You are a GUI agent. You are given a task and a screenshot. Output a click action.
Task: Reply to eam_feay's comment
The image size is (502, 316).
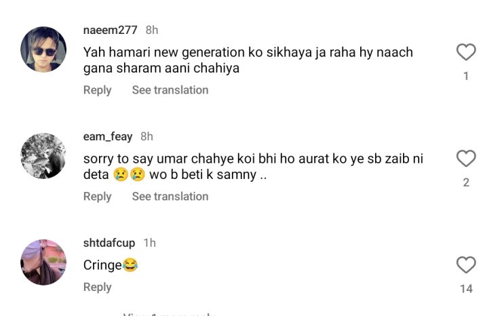click(x=97, y=197)
